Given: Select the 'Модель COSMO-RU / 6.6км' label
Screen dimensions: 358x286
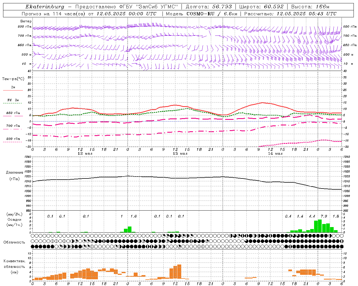Looking at the screenshot, I should point(201,14).
